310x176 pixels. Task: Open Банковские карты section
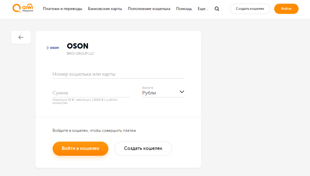coord(105,9)
